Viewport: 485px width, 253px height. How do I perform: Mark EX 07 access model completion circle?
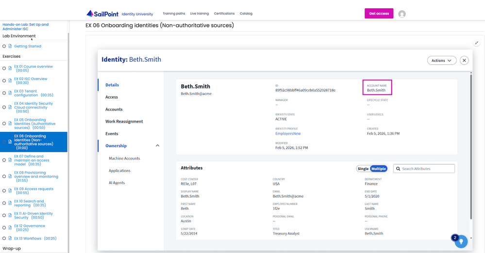pyautogui.click(x=4, y=160)
